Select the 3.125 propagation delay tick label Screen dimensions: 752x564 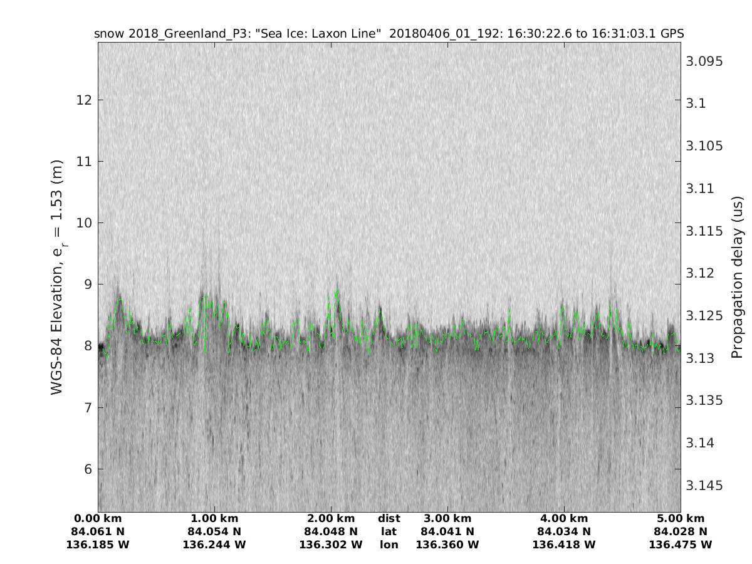[705, 316]
